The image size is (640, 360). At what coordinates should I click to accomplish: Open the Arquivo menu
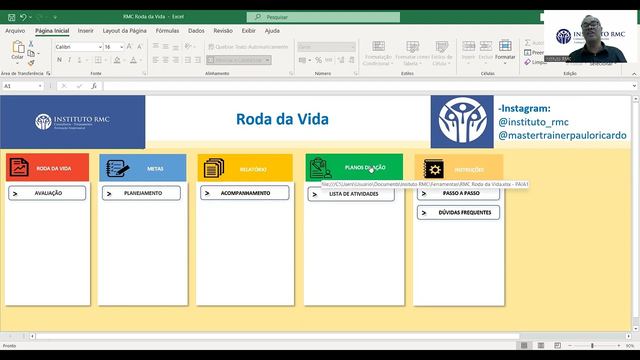pos(15,30)
